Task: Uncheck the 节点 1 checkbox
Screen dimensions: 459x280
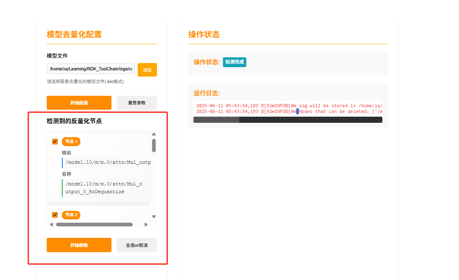Action: point(55,142)
